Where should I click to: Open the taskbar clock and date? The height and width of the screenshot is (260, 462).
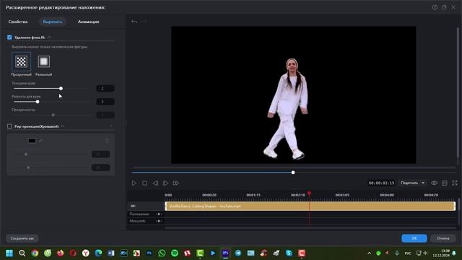click(441, 253)
